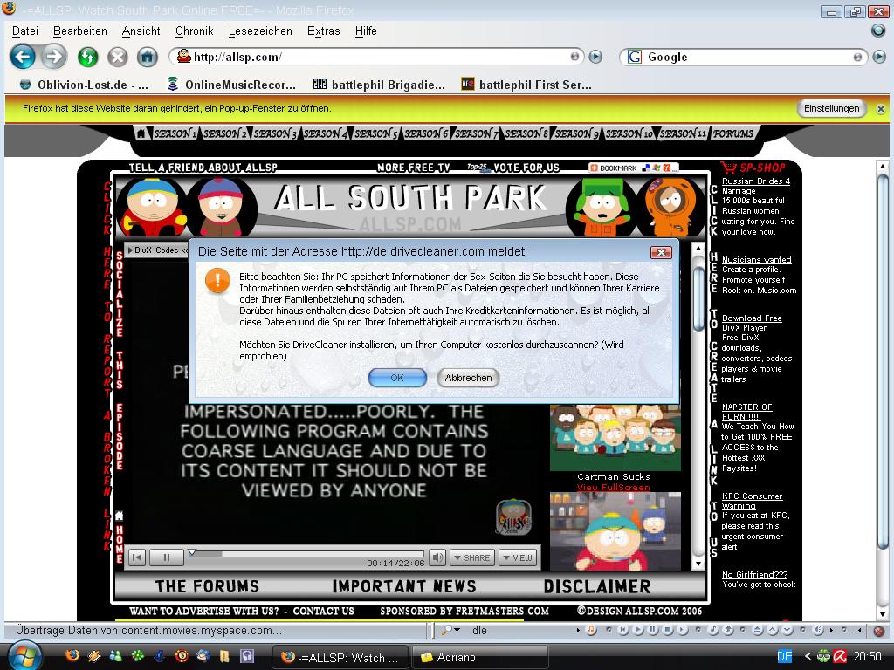Click the browser Back arrow button
The image size is (894, 670).
(23, 58)
